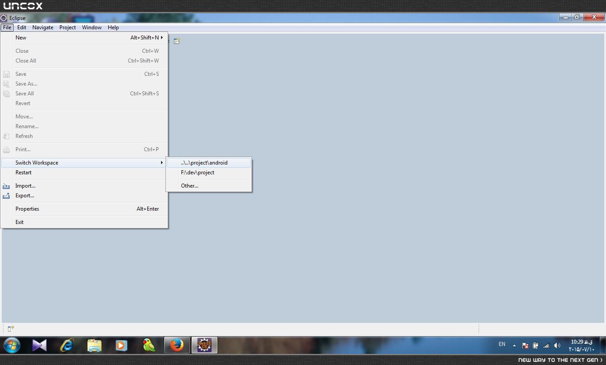Click the fast view icon in status bar
The height and width of the screenshot is (365, 606).
(11, 329)
